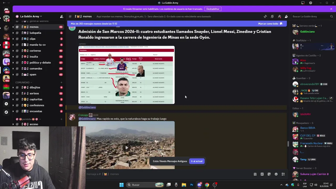Open Photoshop from taskbar
Viewport: 336px width, 189px height.
[x=192, y=185]
